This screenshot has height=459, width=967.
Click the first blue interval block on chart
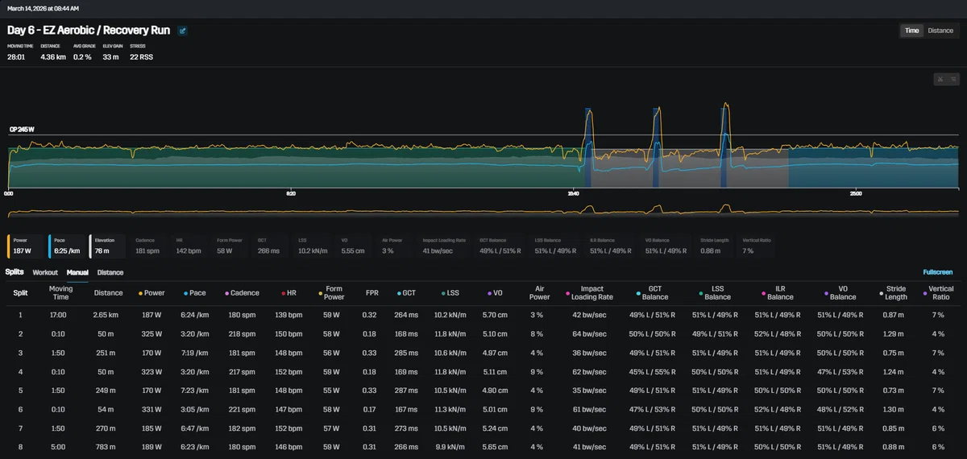[x=588, y=147]
